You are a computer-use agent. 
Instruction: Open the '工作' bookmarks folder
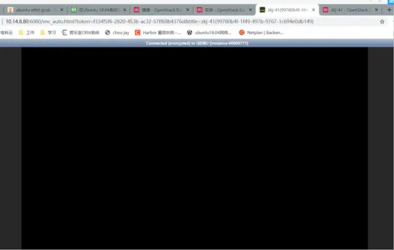(27, 33)
